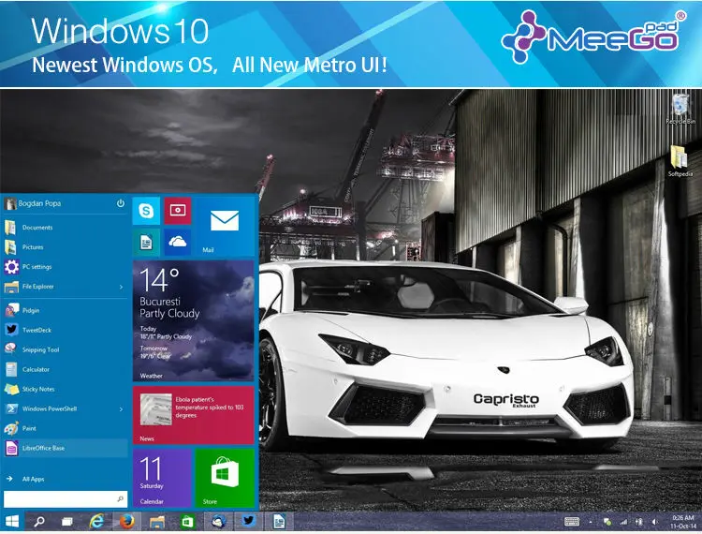Open the Store from the taskbar

[187, 522]
